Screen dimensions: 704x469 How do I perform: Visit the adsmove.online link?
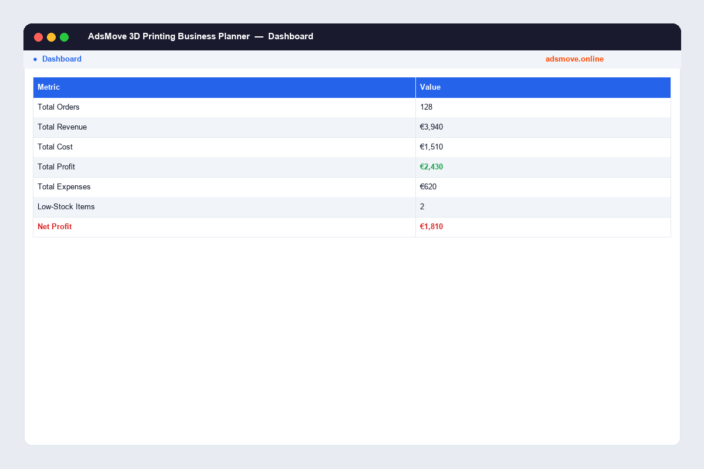click(574, 59)
